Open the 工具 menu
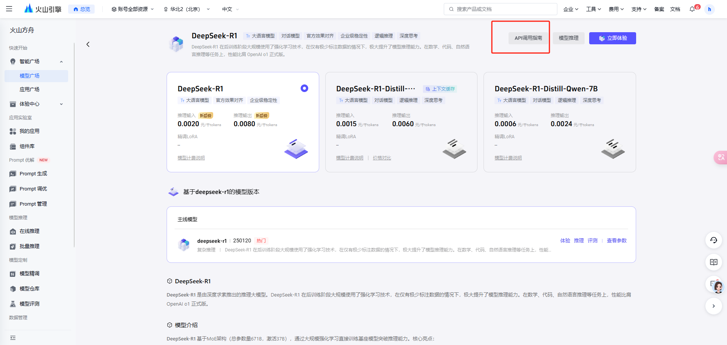The width and height of the screenshot is (727, 345). (x=593, y=9)
